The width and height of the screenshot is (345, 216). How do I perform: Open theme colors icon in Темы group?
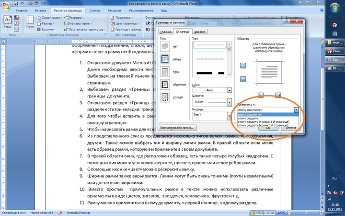coord(17,17)
